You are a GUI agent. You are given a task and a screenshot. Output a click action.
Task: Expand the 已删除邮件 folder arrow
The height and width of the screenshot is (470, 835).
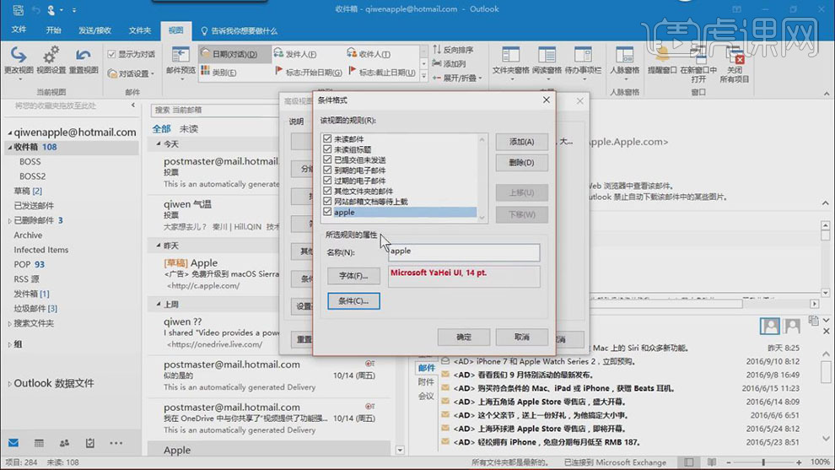click(x=9, y=220)
